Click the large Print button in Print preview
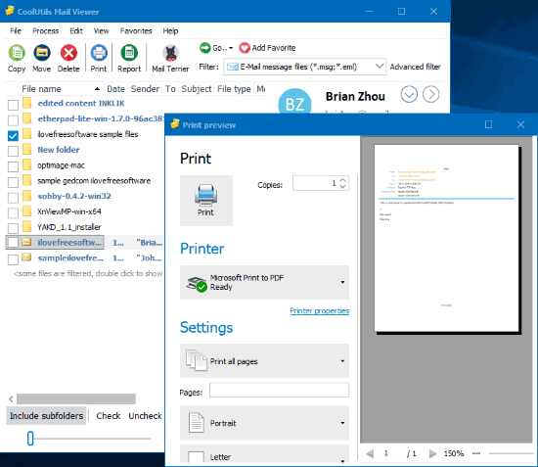 206,201
